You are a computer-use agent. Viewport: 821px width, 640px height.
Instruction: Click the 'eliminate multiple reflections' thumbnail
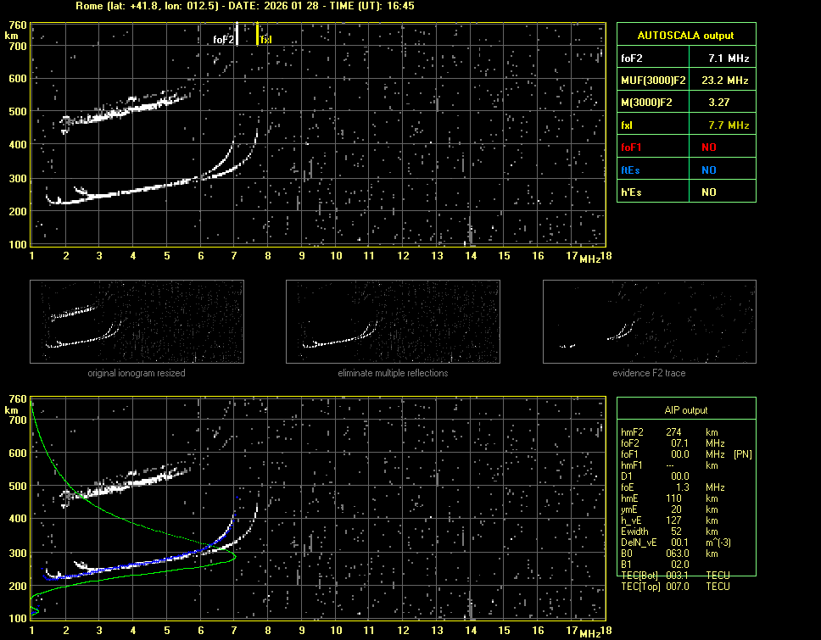click(x=393, y=322)
